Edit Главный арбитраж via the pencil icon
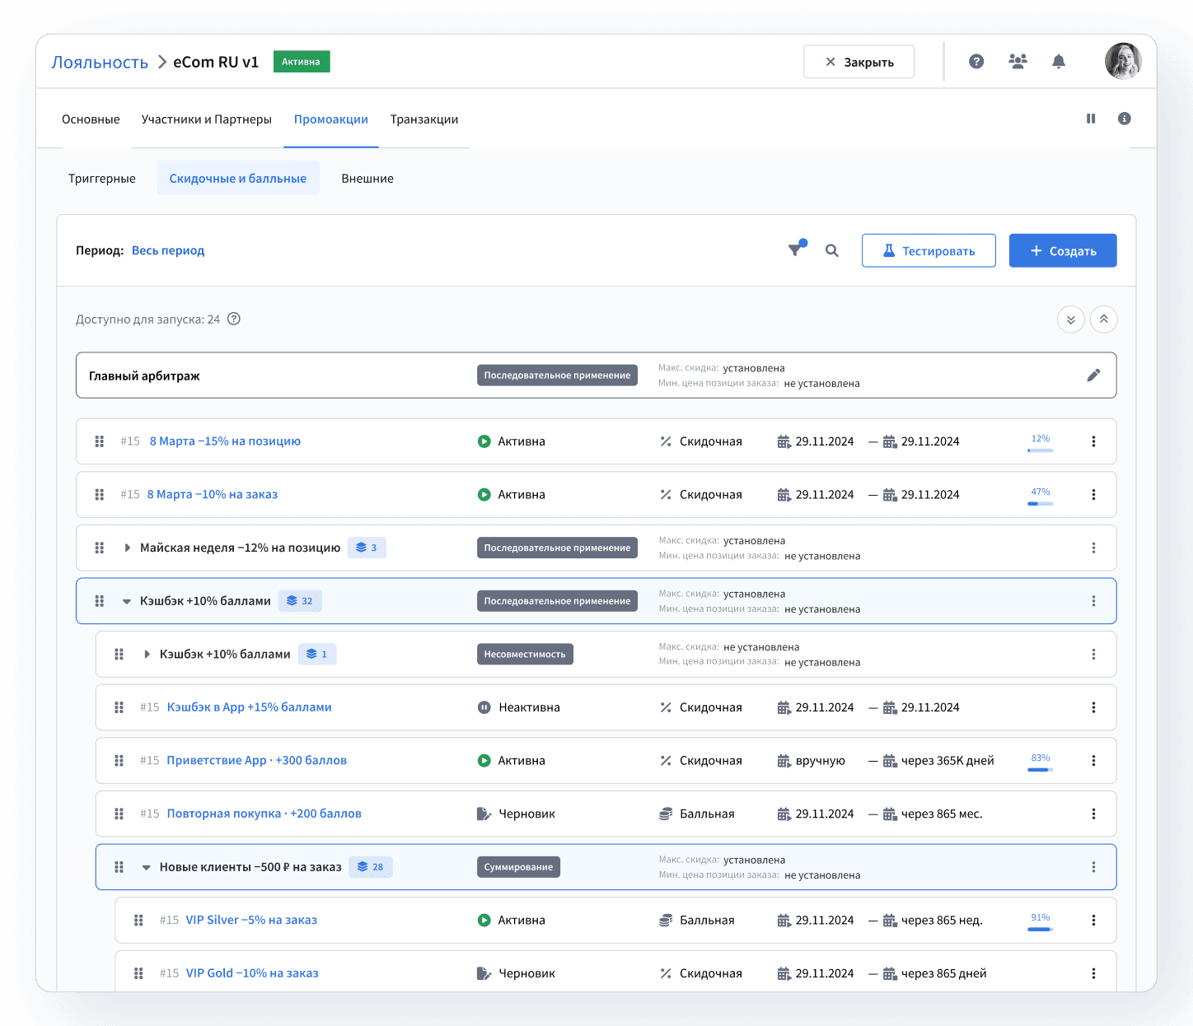Viewport: 1193px width, 1026px height. point(1094,375)
